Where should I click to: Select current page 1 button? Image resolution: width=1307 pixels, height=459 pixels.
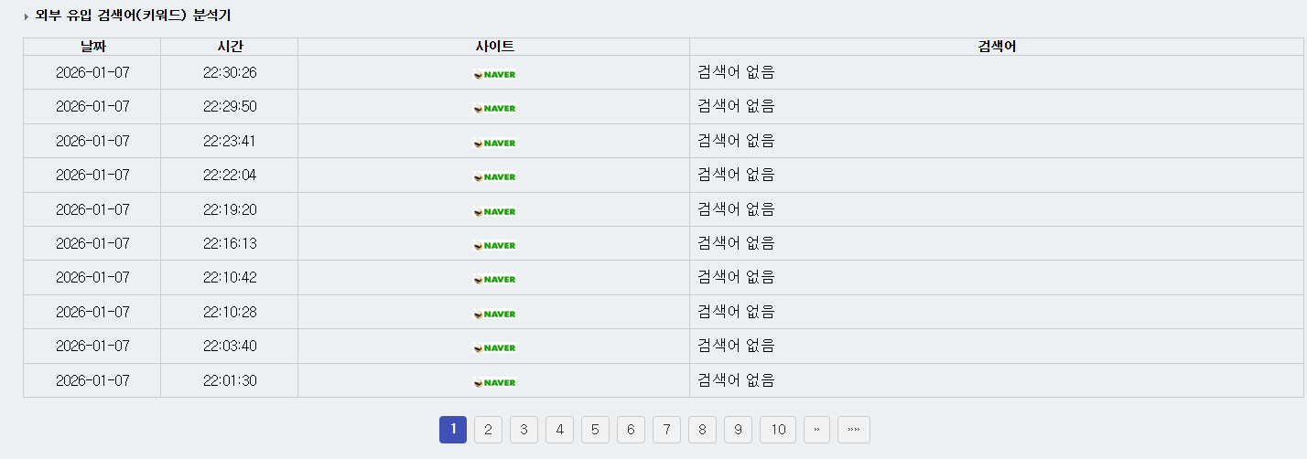point(453,430)
